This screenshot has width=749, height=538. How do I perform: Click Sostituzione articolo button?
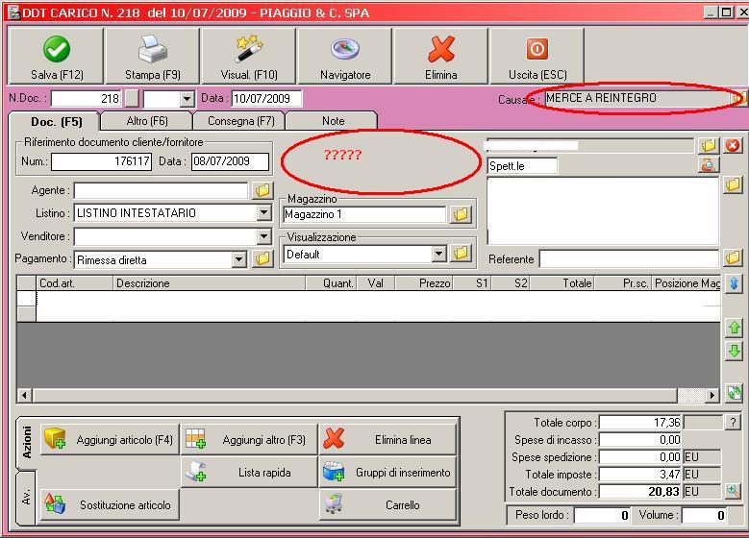110,504
